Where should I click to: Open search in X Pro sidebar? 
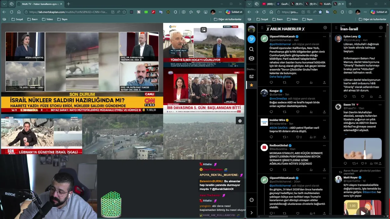tap(251, 49)
